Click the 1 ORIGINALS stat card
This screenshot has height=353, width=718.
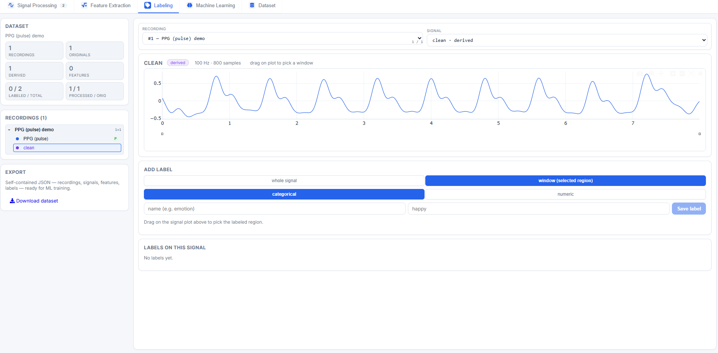(95, 51)
